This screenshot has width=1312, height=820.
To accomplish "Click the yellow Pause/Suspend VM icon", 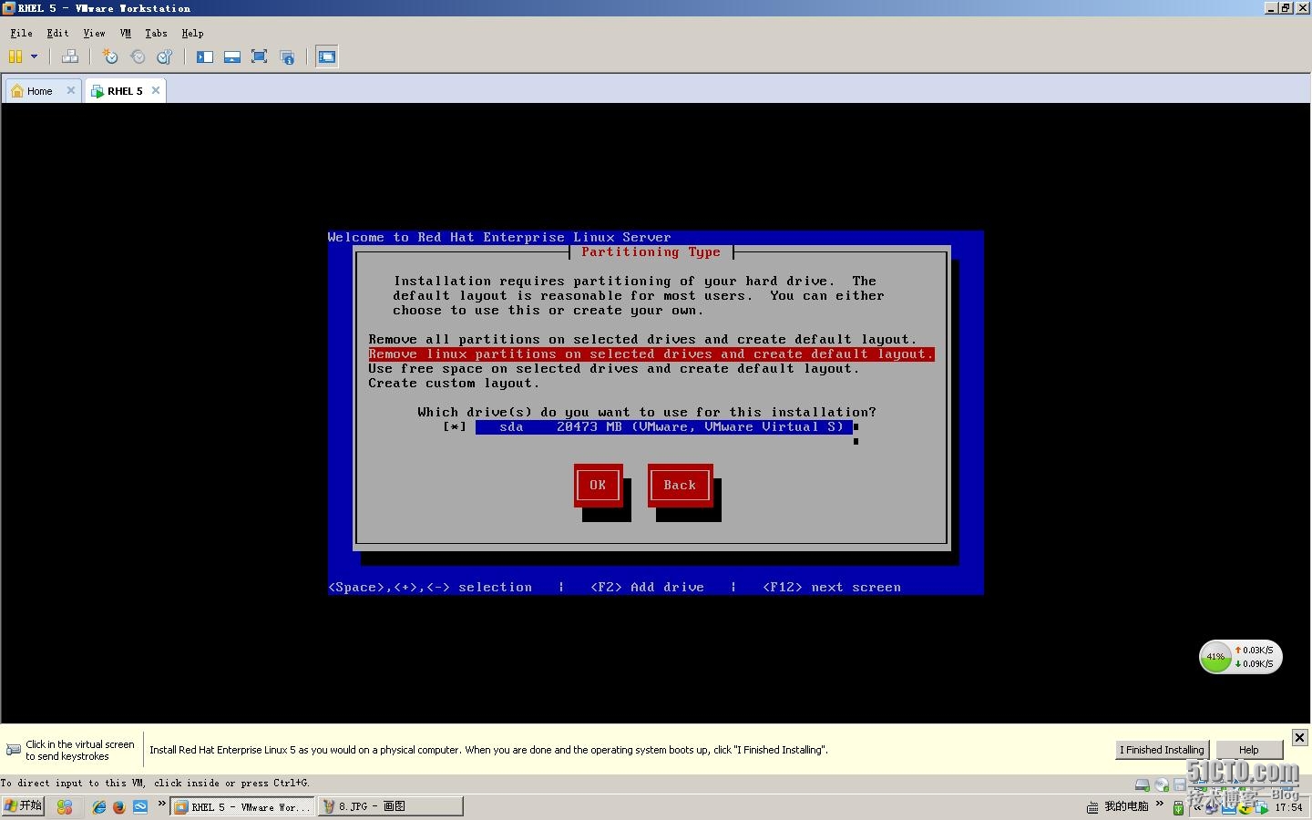I will pos(15,56).
